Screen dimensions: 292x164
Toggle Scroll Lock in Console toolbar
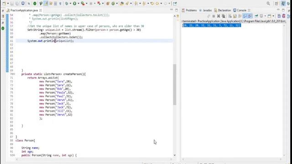click(235, 16)
